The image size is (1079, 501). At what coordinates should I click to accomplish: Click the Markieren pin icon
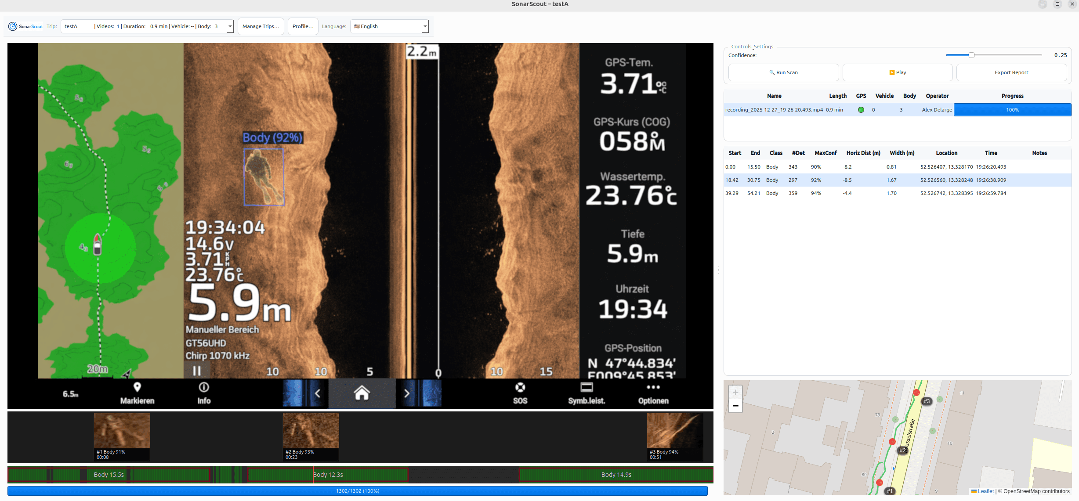click(137, 387)
